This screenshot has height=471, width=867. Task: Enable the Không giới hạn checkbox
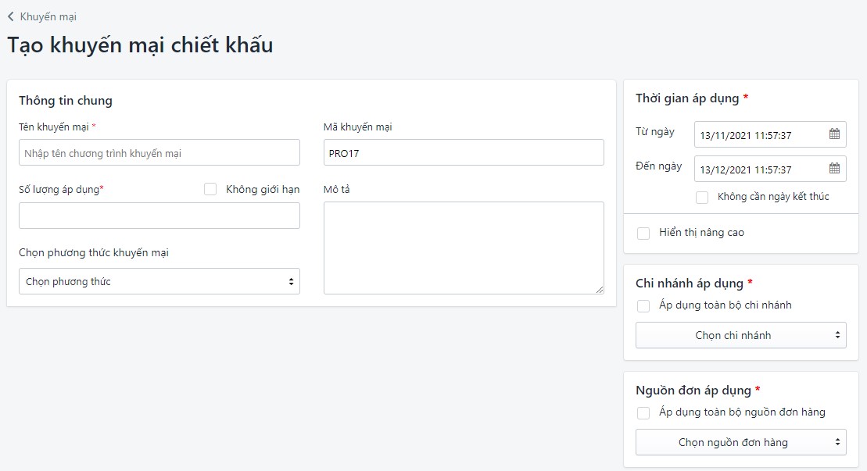[x=210, y=189]
